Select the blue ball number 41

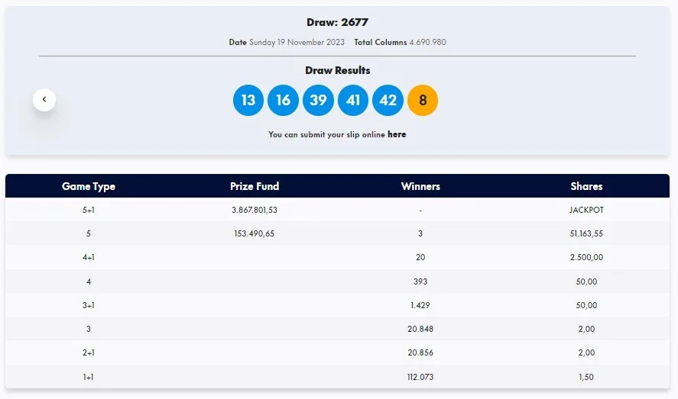[x=353, y=101]
